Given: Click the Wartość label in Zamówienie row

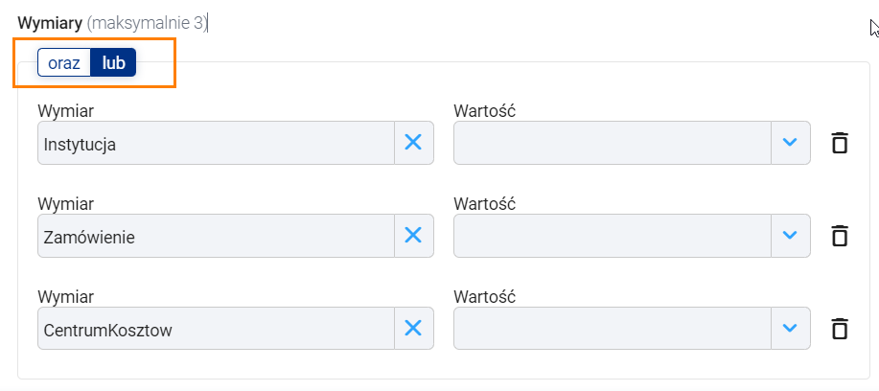Looking at the screenshot, I should (484, 204).
